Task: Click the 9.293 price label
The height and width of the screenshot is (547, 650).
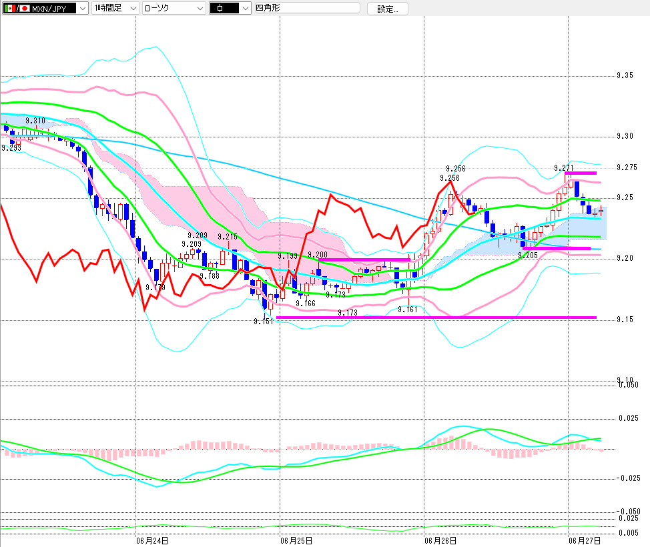Action: [11, 148]
